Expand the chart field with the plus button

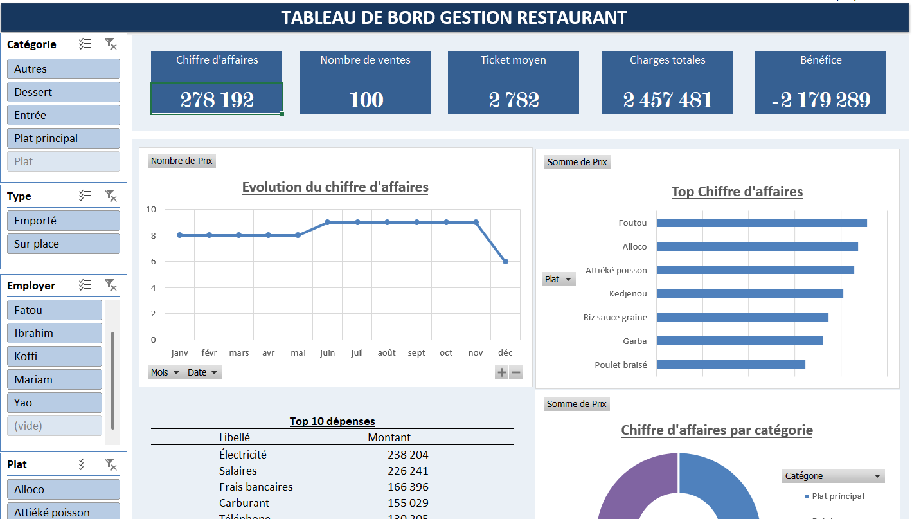[x=501, y=372]
